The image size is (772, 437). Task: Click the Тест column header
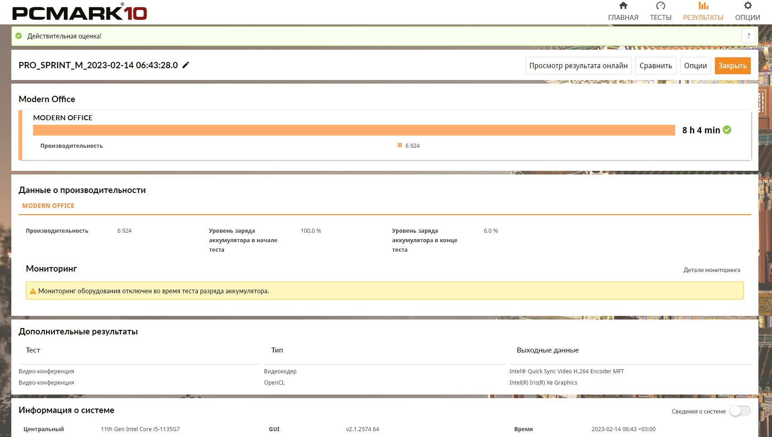pyautogui.click(x=33, y=350)
